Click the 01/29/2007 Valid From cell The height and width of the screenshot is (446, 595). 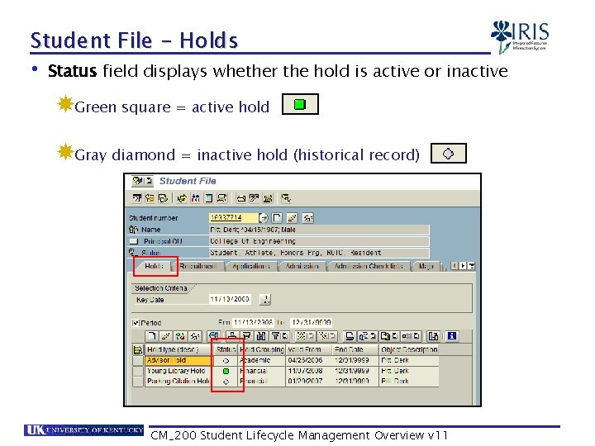coord(309,381)
